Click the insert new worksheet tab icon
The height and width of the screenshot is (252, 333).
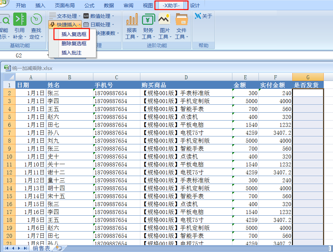coord(59,248)
